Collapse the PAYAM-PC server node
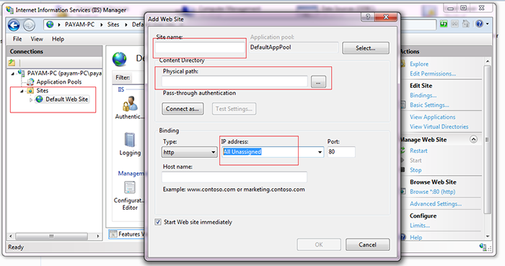Image resolution: width=505 pixels, height=266 pixels. tap(13, 74)
